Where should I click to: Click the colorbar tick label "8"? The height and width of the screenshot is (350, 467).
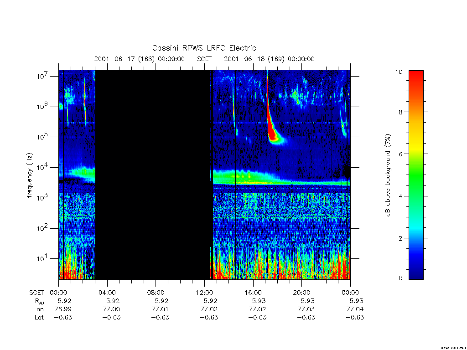point(400,112)
